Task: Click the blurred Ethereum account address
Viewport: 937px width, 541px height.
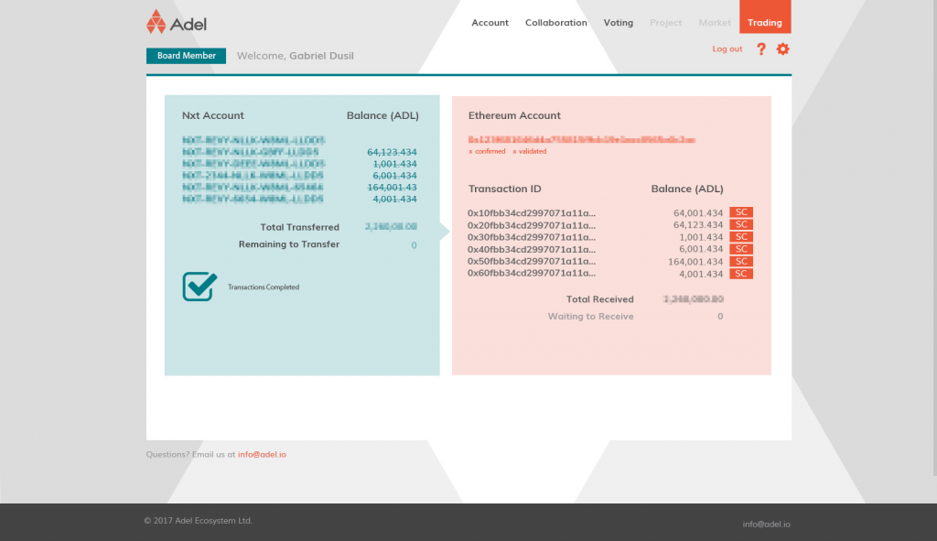Action: click(581, 140)
